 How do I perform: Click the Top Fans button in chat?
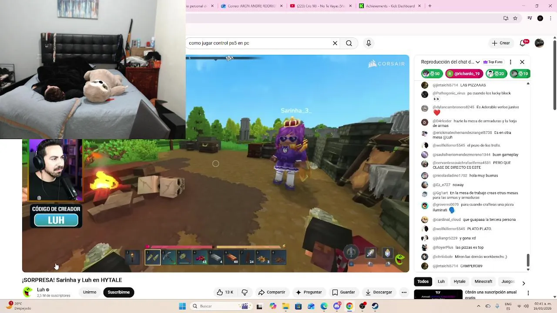tap(493, 62)
